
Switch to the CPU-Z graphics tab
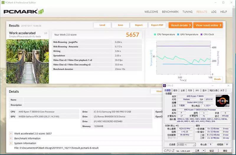(x=204, y=90)
